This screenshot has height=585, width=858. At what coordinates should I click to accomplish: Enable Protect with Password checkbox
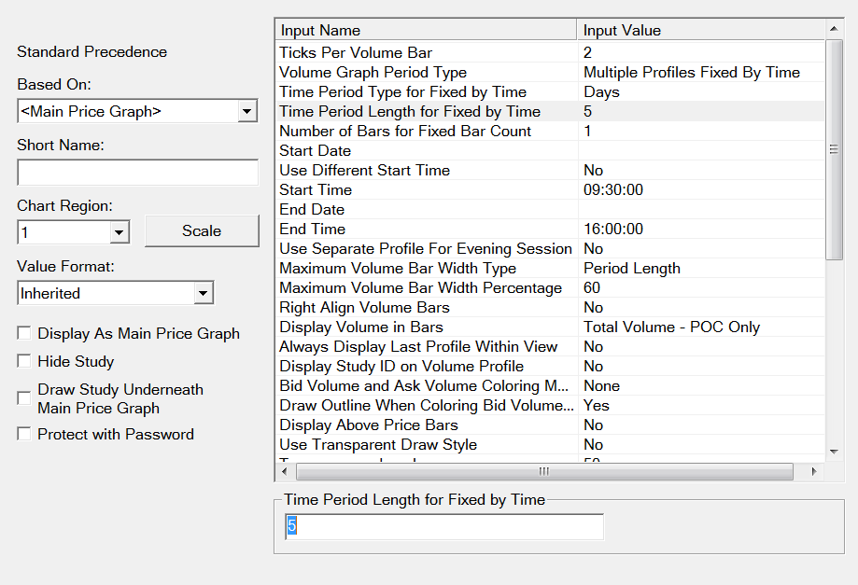click(24, 435)
